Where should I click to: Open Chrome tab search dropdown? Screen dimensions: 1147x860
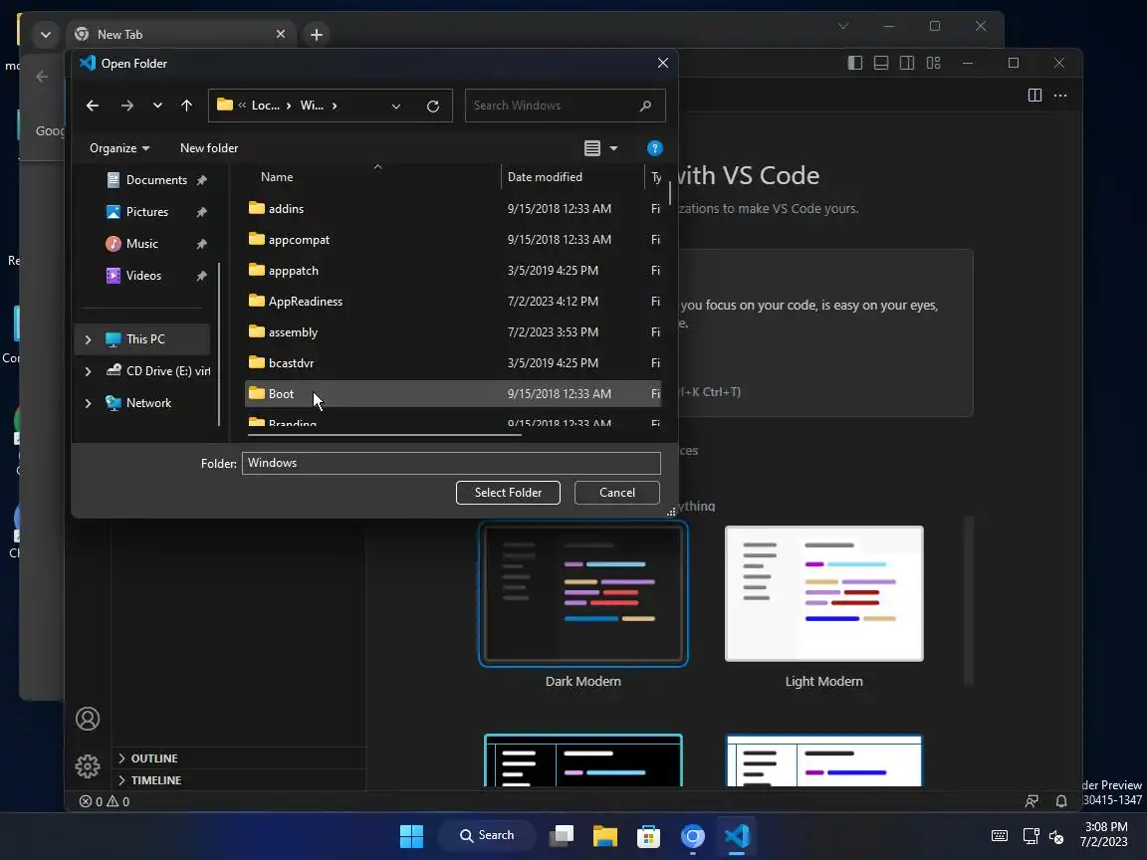46,35
